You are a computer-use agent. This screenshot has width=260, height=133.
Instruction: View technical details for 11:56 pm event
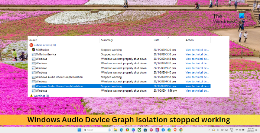click(197, 91)
